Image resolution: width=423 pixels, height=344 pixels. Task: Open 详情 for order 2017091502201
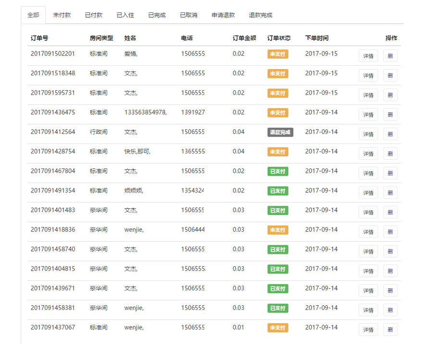coord(368,56)
